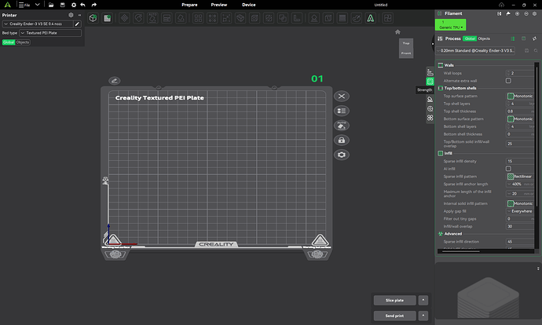Screen dimensions: 542x325
Task: Select the Rotate tool in toolbar
Action: pos(138,18)
